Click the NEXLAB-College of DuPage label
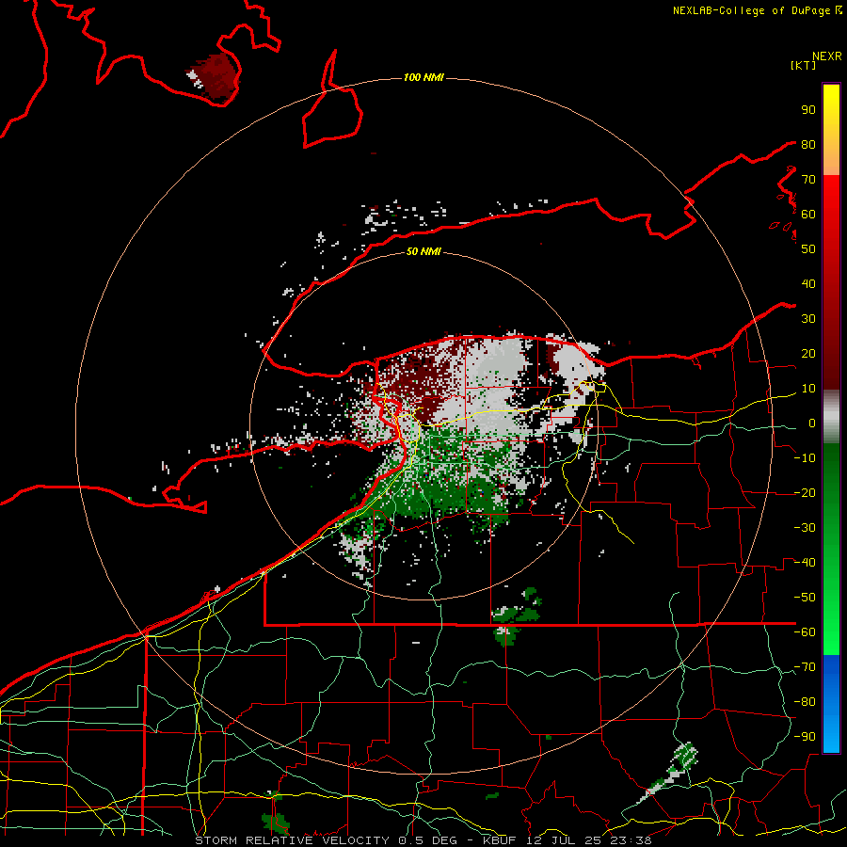This screenshot has width=847, height=847. click(x=757, y=10)
